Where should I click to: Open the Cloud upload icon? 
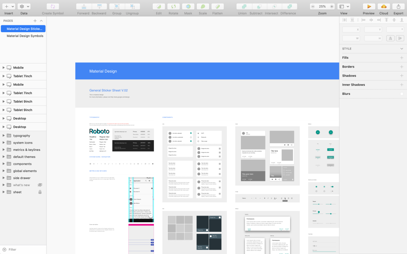tap(384, 6)
